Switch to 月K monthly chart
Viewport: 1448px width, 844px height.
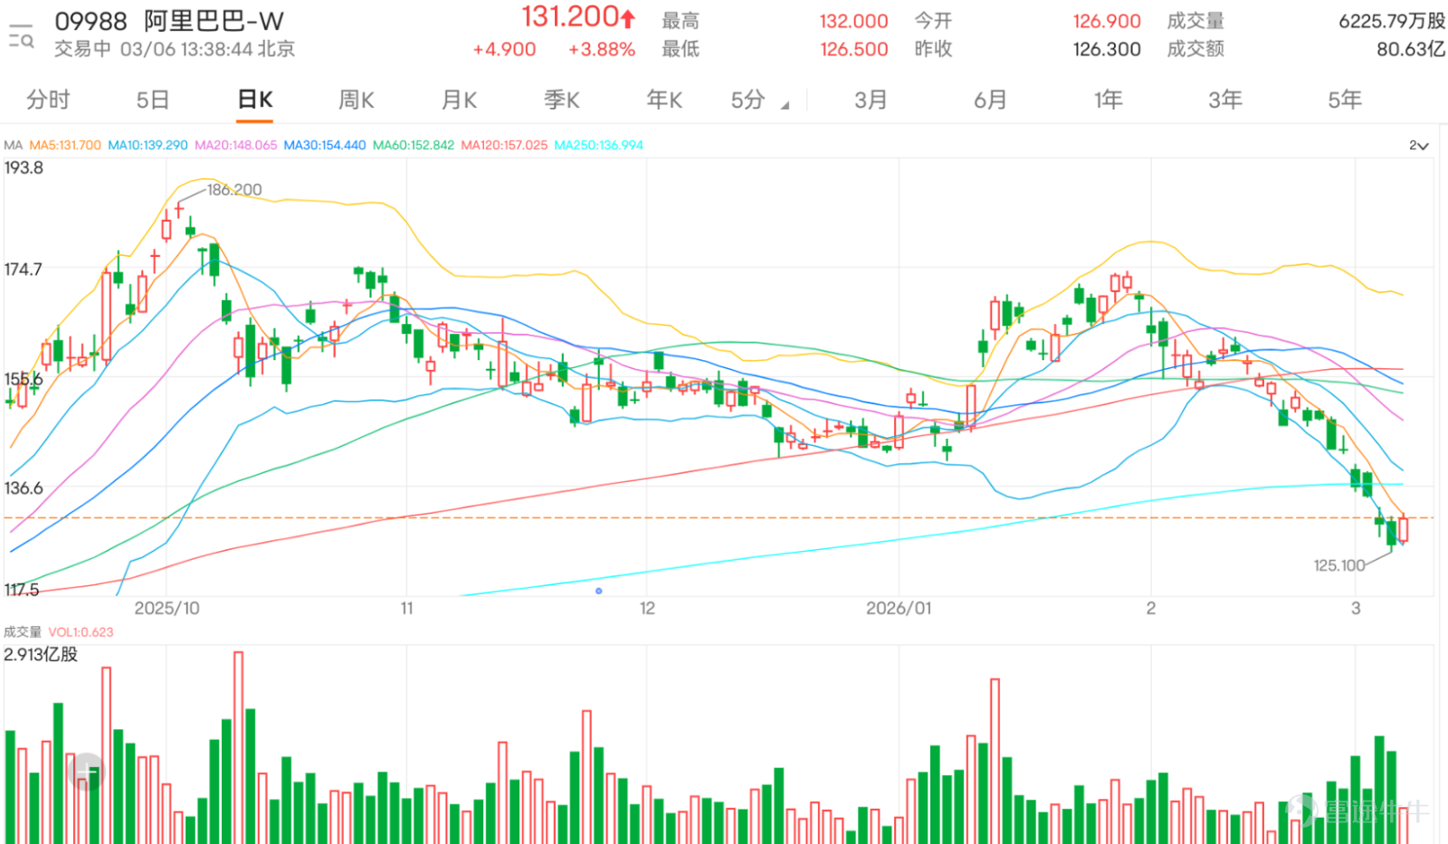[x=459, y=100]
